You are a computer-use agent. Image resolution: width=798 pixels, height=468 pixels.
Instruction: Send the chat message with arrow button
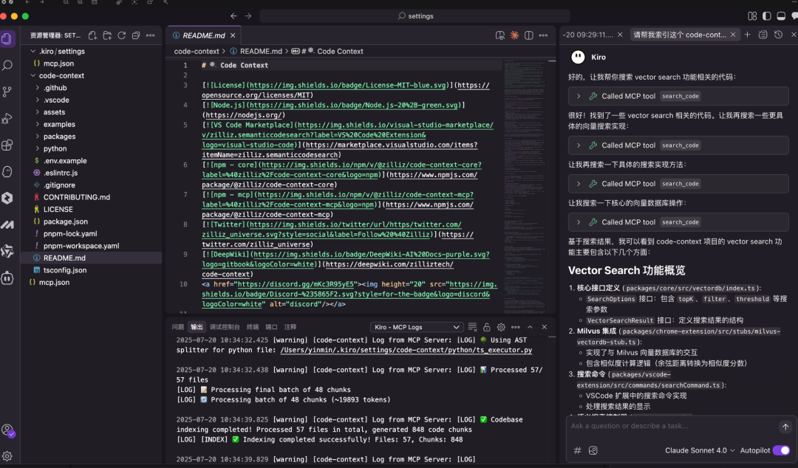pos(785,427)
